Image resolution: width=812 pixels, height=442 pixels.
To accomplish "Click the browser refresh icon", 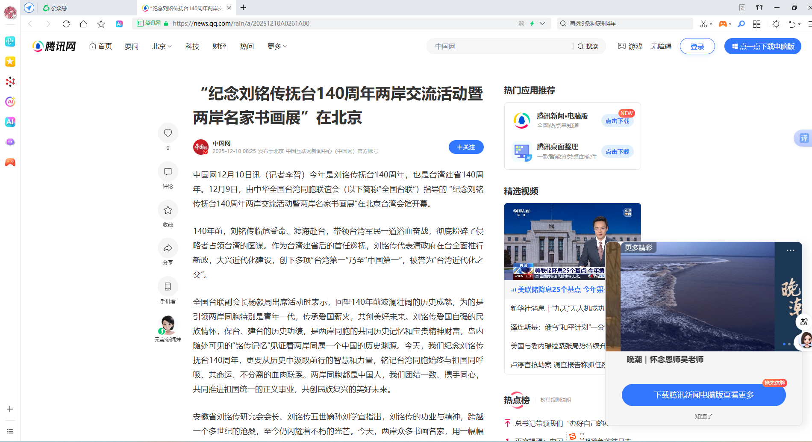I will click(x=66, y=24).
